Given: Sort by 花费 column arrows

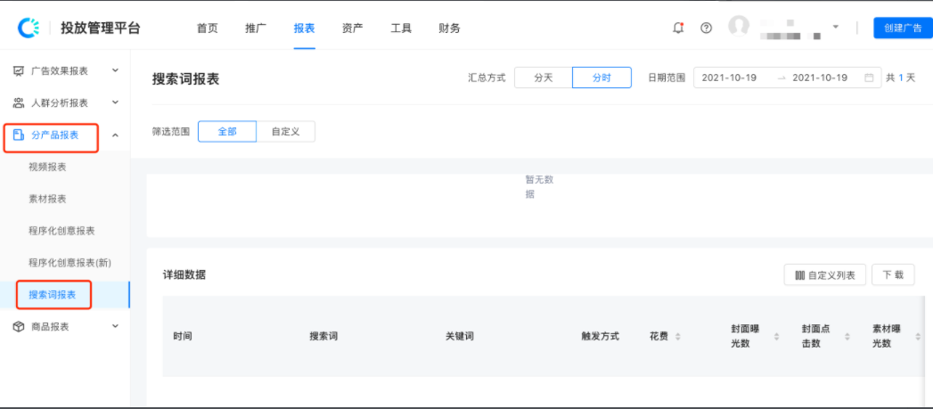Looking at the screenshot, I should (x=678, y=337).
